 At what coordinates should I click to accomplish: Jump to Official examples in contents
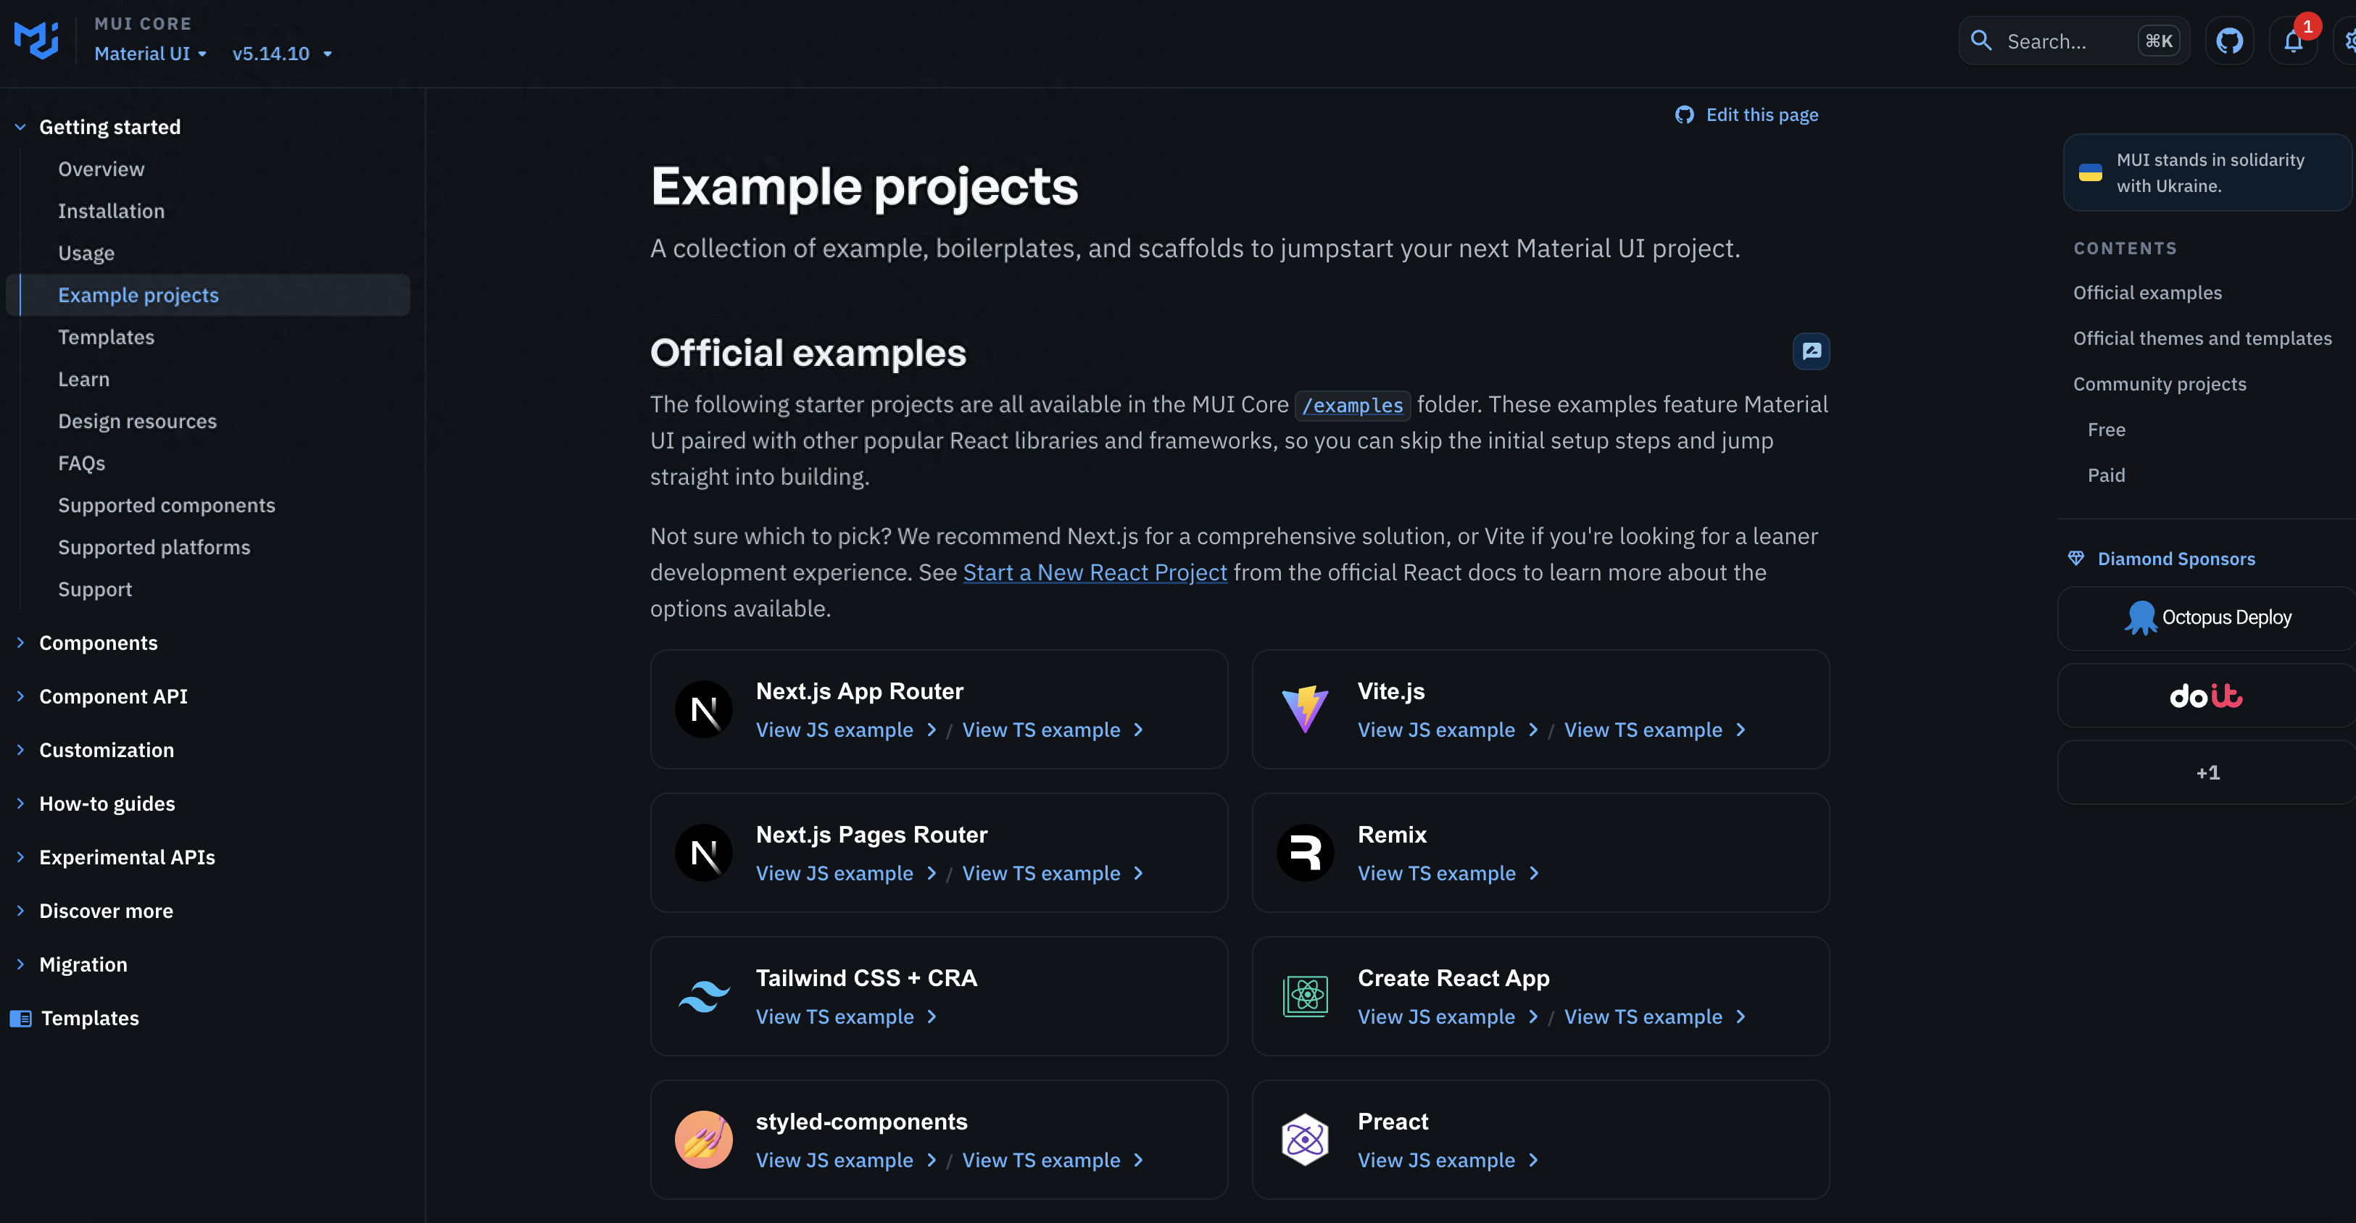[x=2146, y=293]
